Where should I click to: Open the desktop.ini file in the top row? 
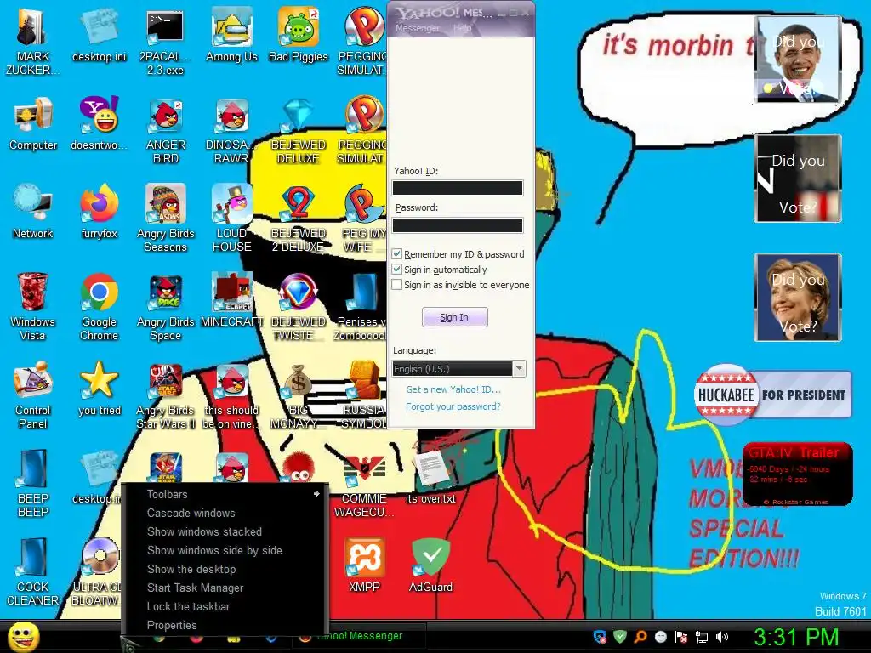[x=99, y=36]
